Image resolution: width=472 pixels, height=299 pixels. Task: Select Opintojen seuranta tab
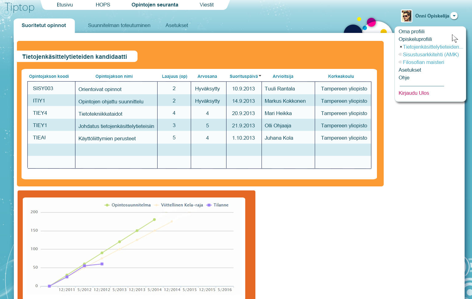point(155,5)
